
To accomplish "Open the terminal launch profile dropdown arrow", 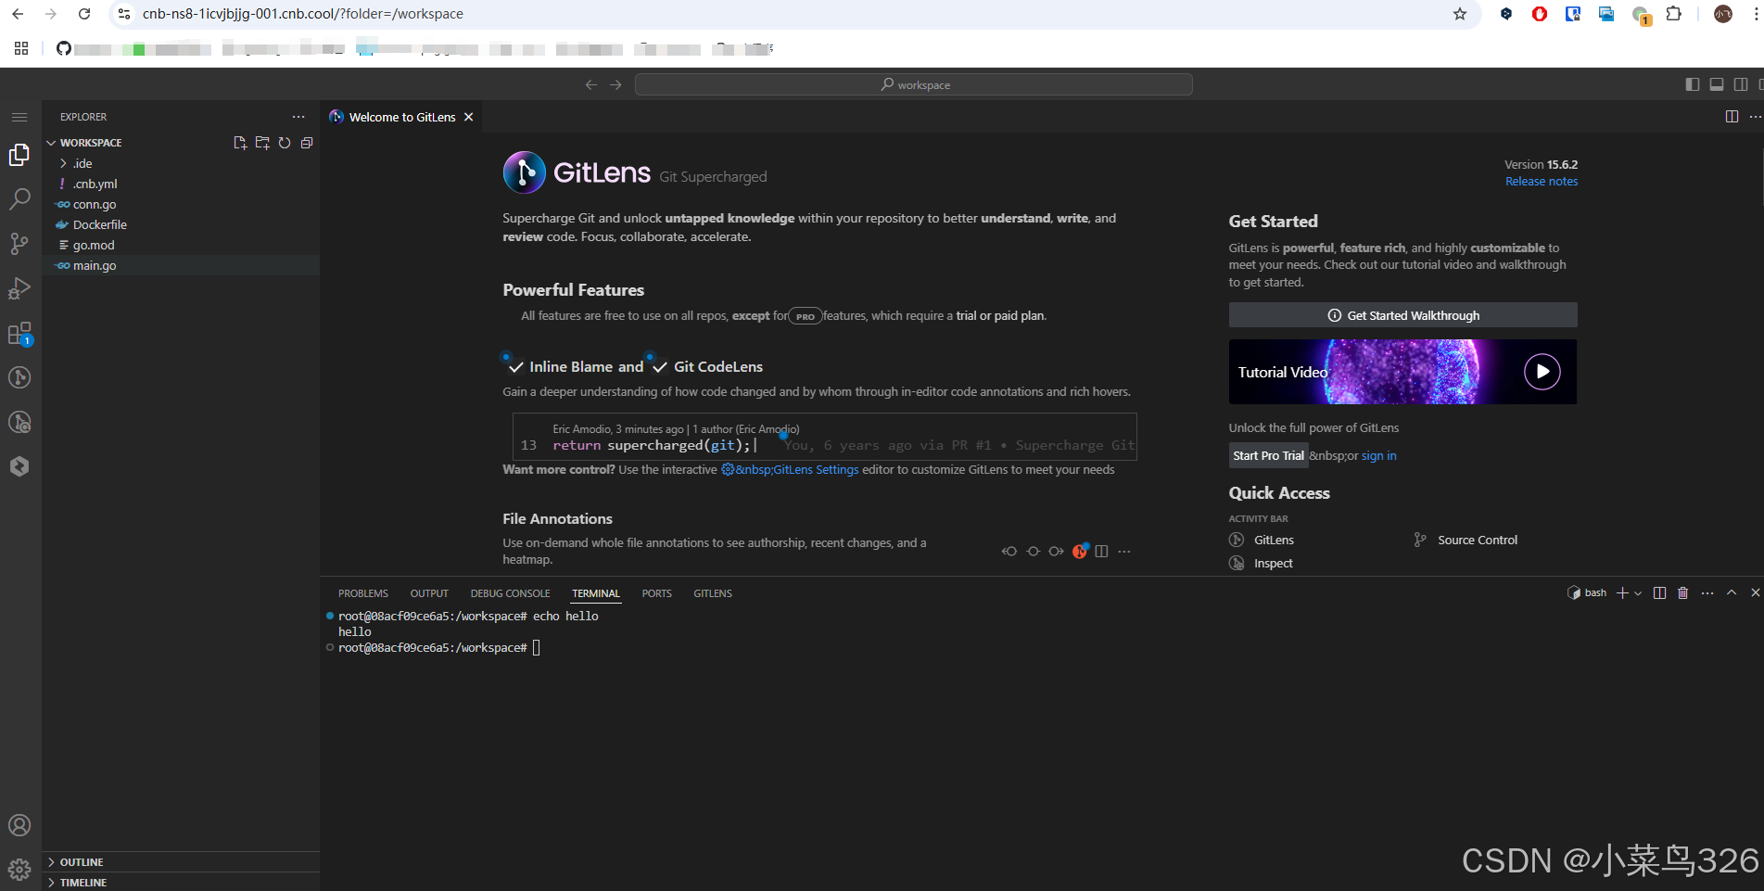I will tap(1638, 592).
